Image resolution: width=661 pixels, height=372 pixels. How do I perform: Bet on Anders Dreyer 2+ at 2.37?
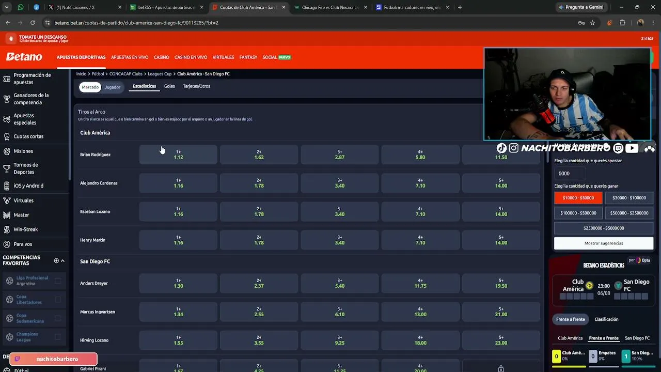(x=259, y=283)
